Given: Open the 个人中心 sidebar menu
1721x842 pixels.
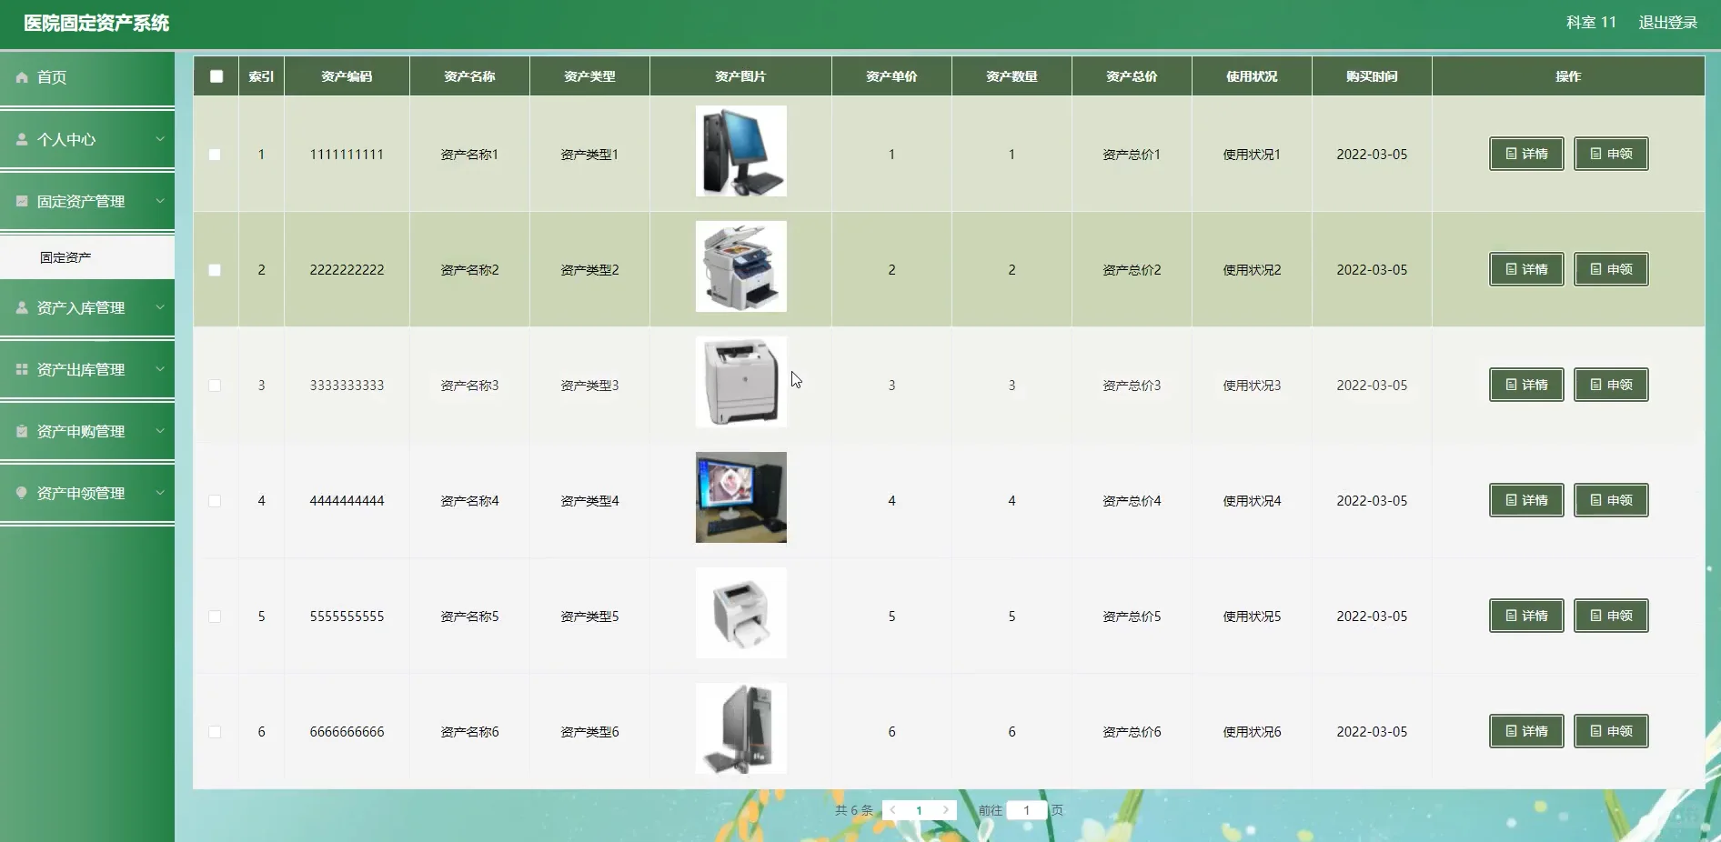Looking at the screenshot, I should [x=87, y=139].
